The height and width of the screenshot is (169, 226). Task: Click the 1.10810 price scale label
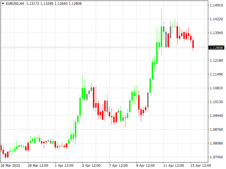(216, 88)
